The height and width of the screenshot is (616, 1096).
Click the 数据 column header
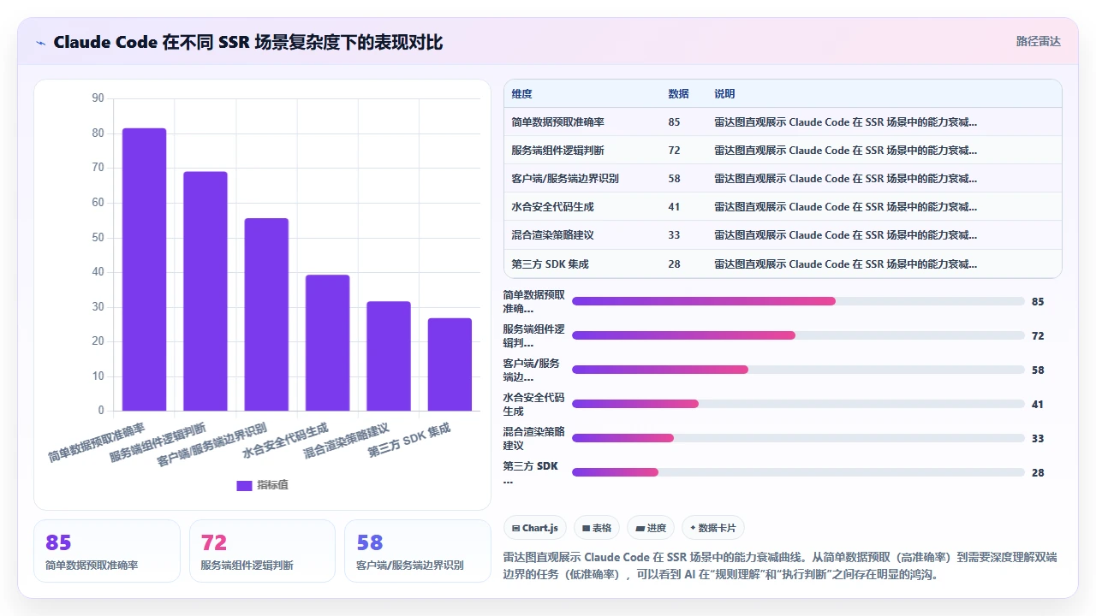click(x=678, y=94)
